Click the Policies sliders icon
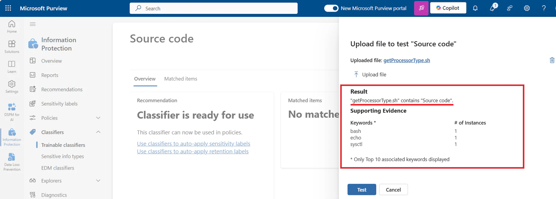The height and width of the screenshot is (199, 556). [33, 118]
